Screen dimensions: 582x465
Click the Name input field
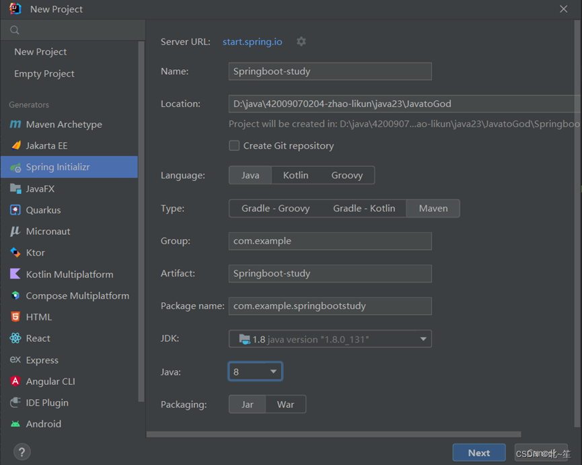(x=330, y=71)
